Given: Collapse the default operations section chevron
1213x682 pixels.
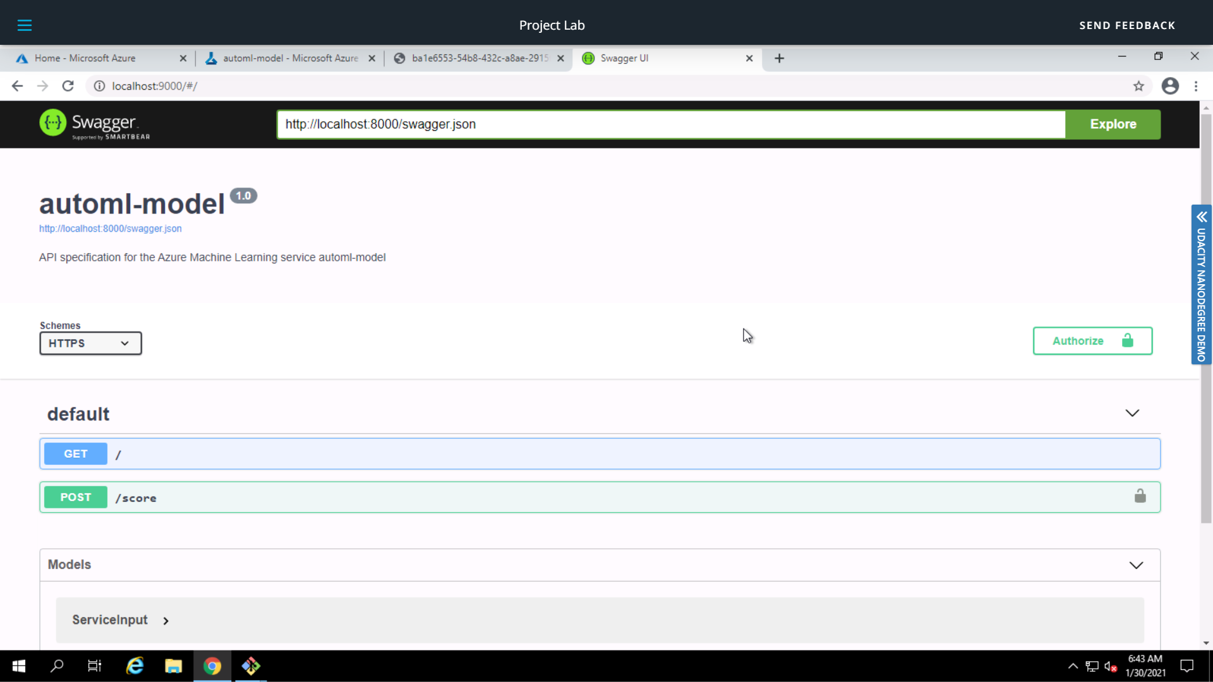Looking at the screenshot, I should coord(1132,414).
